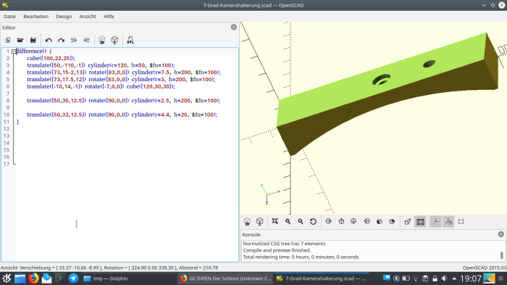Image resolution: width=507 pixels, height=285 pixels.
Task: Click the code line with cylinder(r=4.4
Action: click(122, 115)
